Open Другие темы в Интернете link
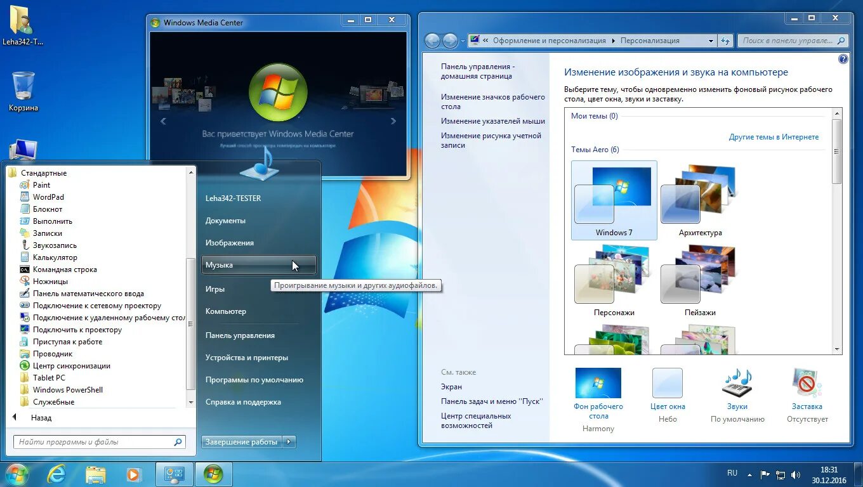The image size is (863, 487). pyautogui.click(x=774, y=137)
